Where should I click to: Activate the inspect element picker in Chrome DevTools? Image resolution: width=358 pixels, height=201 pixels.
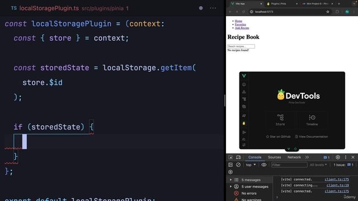pos(230,157)
